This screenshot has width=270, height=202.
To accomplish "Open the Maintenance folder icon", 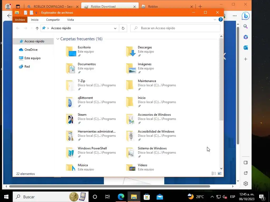I will click(130, 85).
